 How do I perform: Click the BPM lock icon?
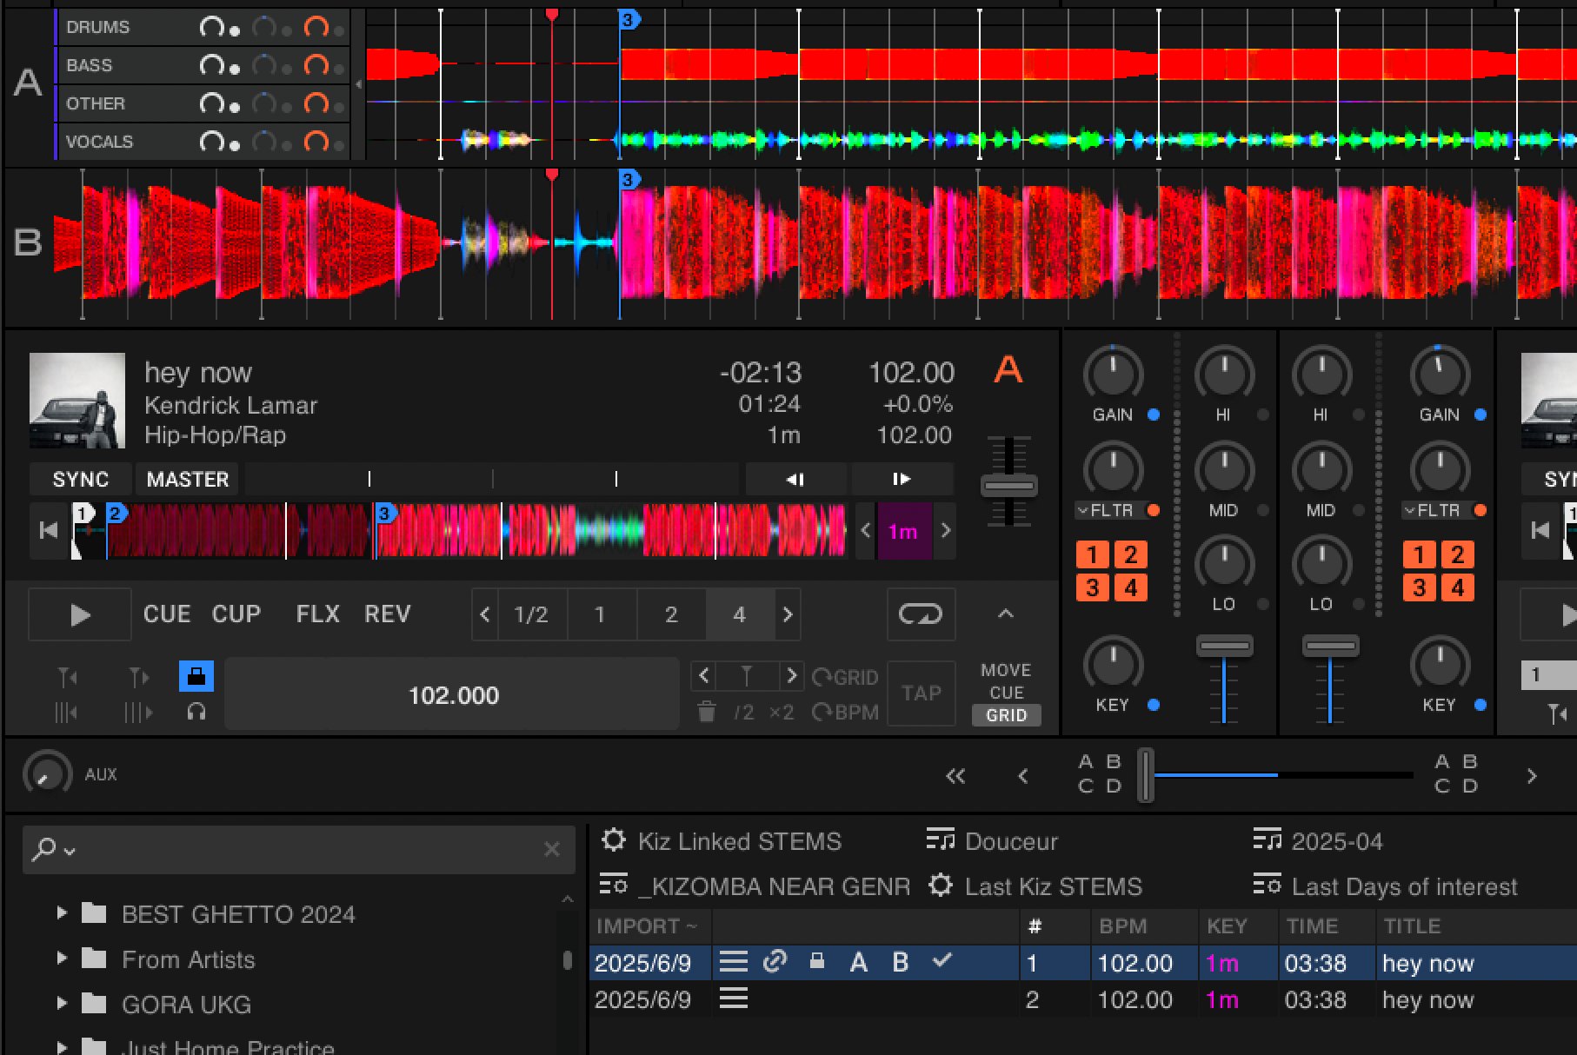196,676
